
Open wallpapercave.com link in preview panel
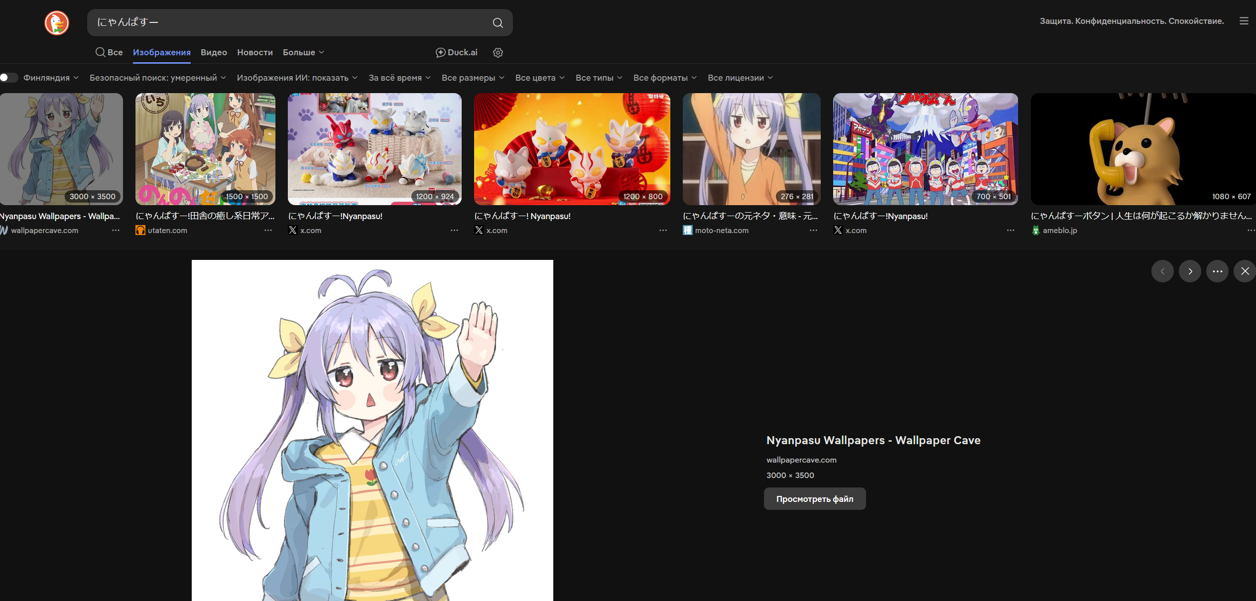pos(801,460)
